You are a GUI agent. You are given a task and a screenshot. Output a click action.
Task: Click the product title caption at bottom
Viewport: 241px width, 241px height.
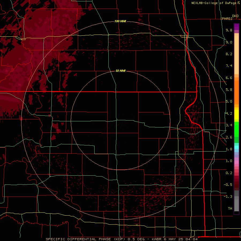coord(122,239)
